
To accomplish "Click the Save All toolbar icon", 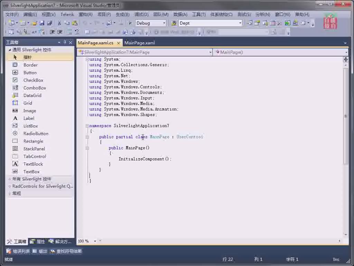I will click(49, 23).
